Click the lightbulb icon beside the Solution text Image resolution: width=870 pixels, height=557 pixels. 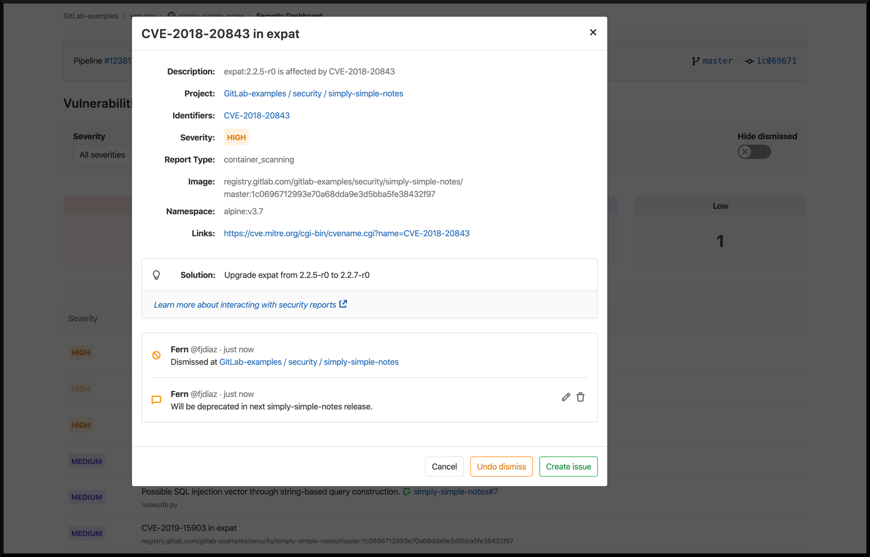[x=157, y=275]
